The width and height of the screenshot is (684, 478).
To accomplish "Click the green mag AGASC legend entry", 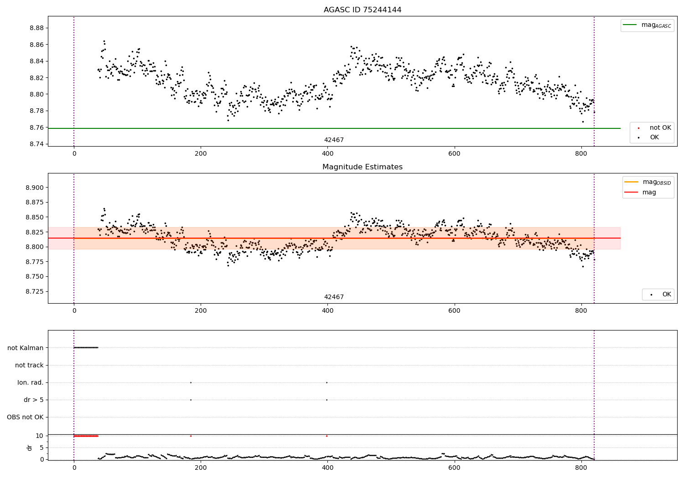I will point(647,25).
